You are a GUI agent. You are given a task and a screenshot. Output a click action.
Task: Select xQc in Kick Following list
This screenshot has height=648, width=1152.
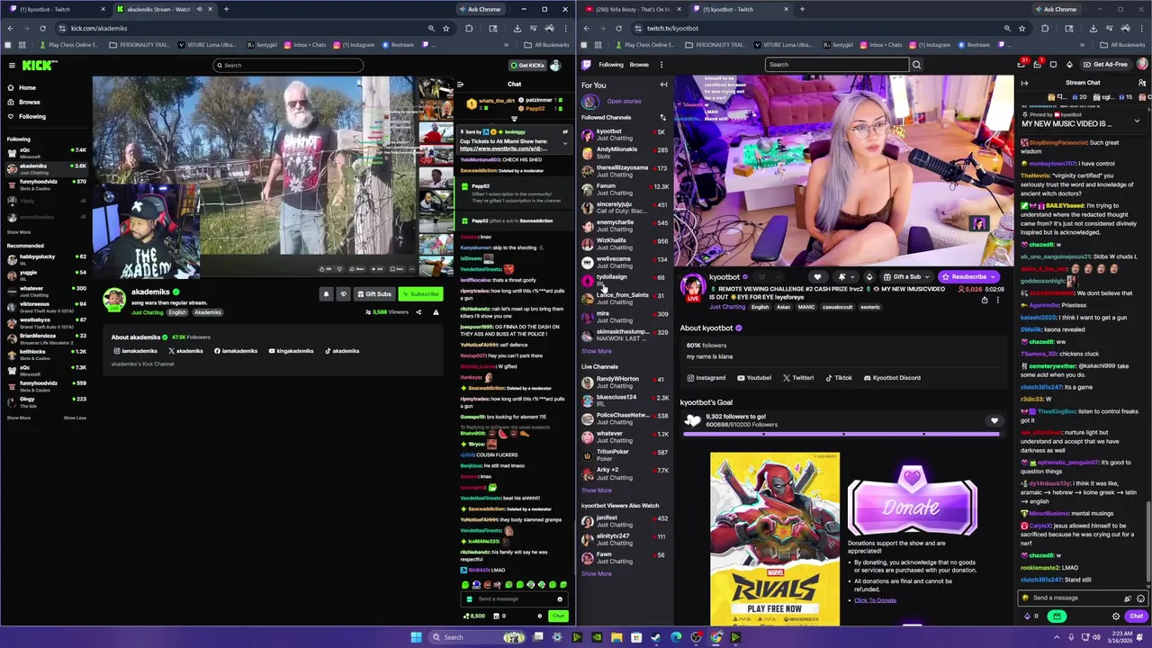(x=47, y=152)
